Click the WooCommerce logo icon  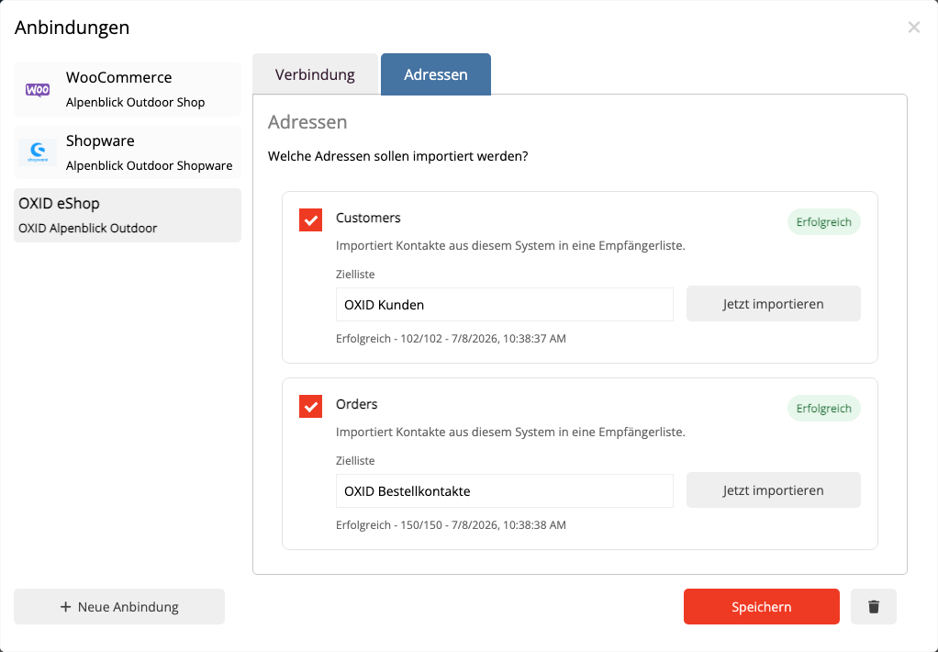point(38,90)
